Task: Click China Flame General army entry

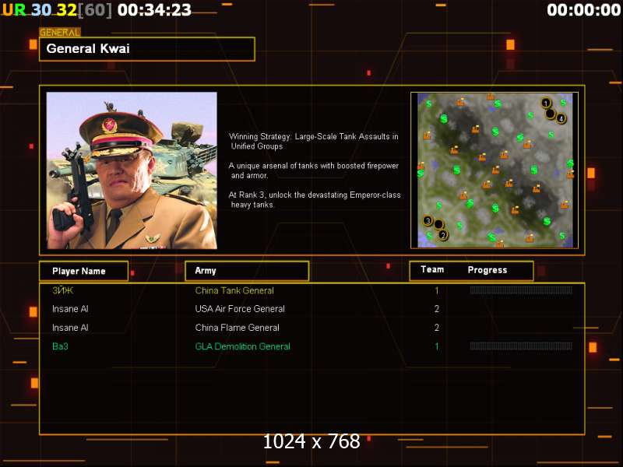Action: click(238, 328)
